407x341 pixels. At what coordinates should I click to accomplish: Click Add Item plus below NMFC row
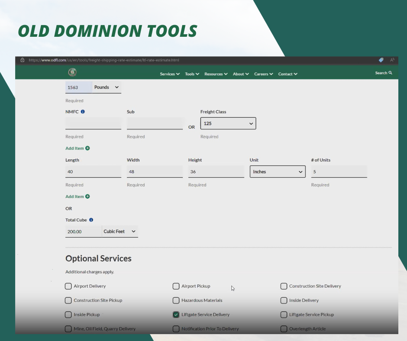[x=87, y=148]
